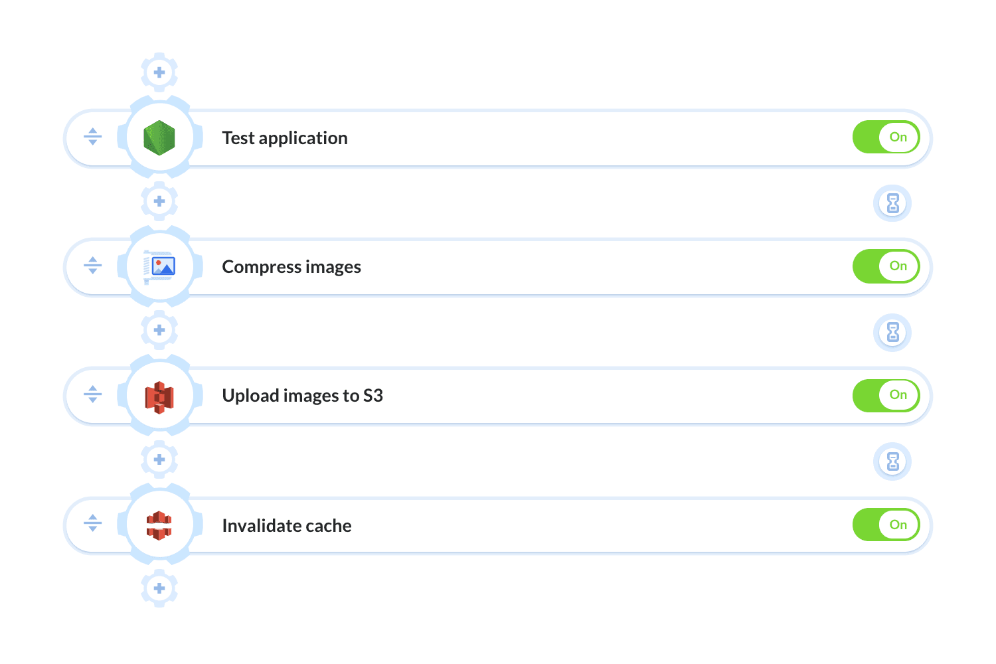Open the Upload images to S3 action
The height and width of the screenshot is (664, 996).
[x=302, y=396]
